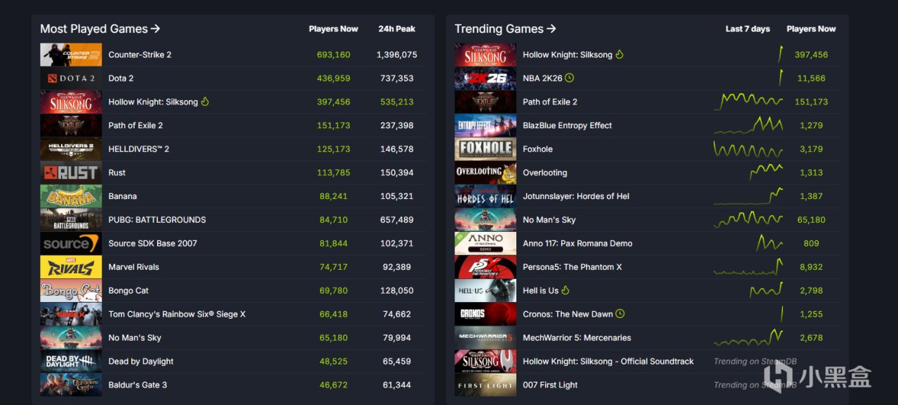
Task: Click the Cronos: The New Dawn thumbnail
Action: 485,314
